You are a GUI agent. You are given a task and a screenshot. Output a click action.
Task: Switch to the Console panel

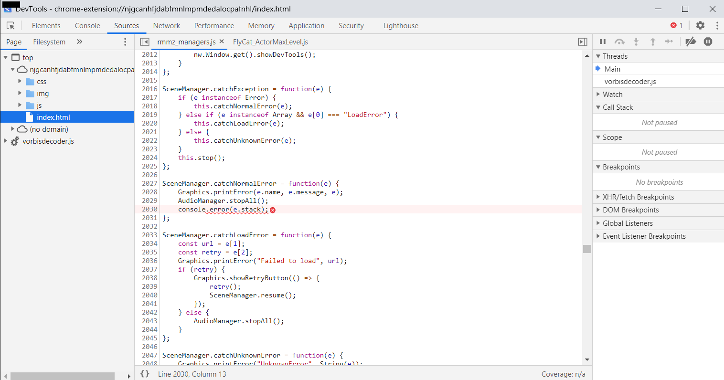point(87,26)
